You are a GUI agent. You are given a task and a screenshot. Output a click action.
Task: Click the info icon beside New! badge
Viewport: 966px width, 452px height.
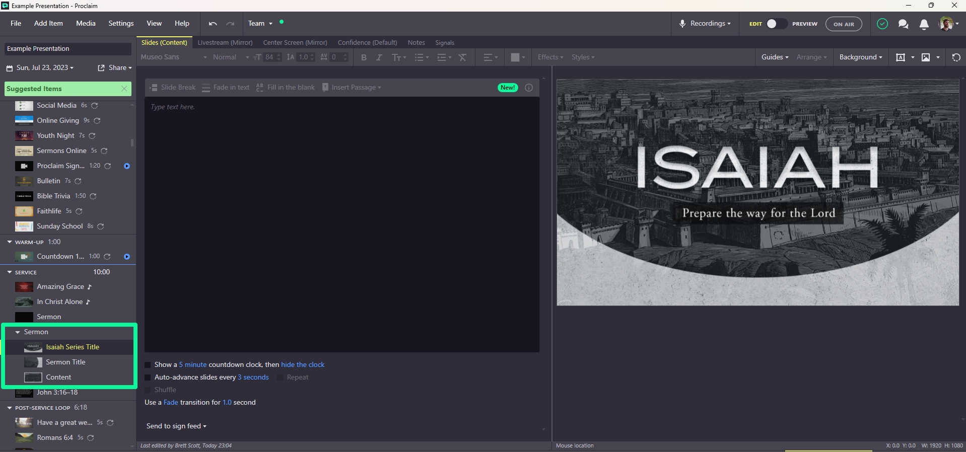529,88
